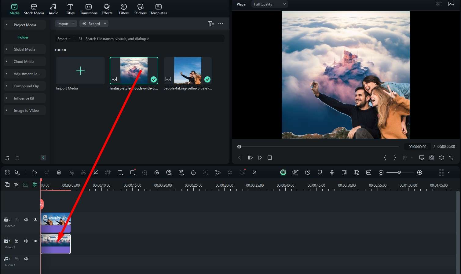Viewport: 461px width, 274px height.
Task: Hide the Video 2 track with eye icon
Action: click(35, 220)
